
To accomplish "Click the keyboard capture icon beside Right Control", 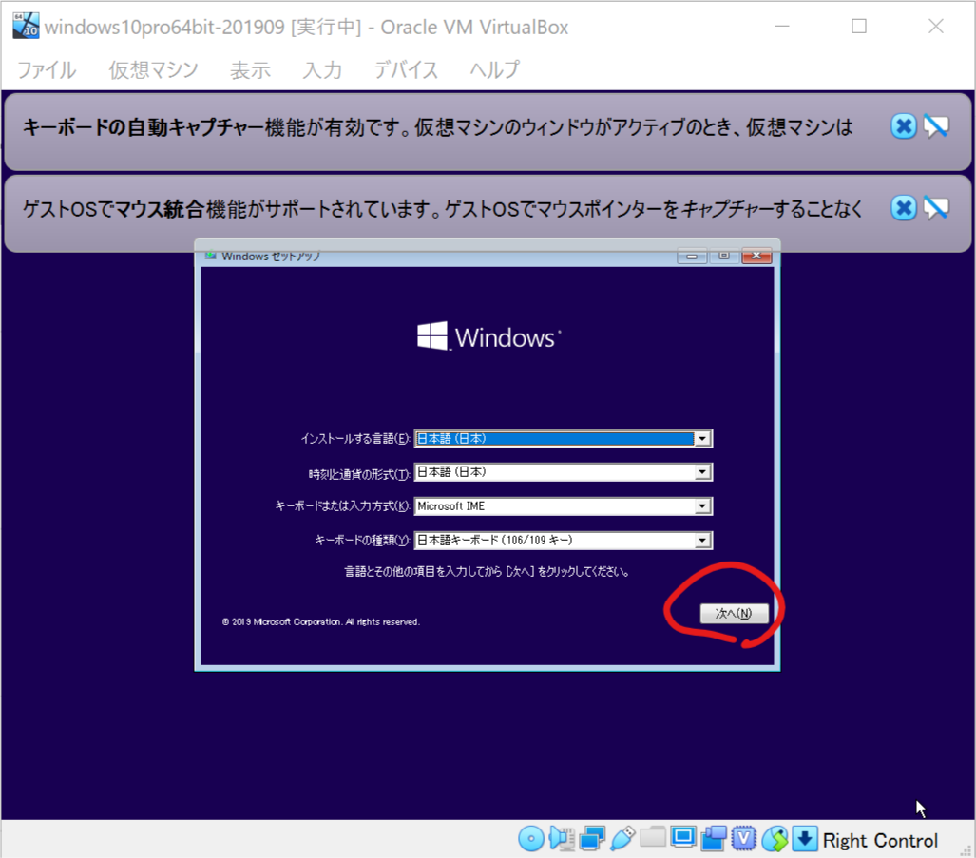I will tap(805, 839).
